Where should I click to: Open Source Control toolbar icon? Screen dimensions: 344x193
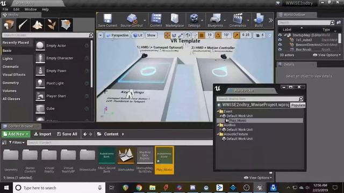131,20
